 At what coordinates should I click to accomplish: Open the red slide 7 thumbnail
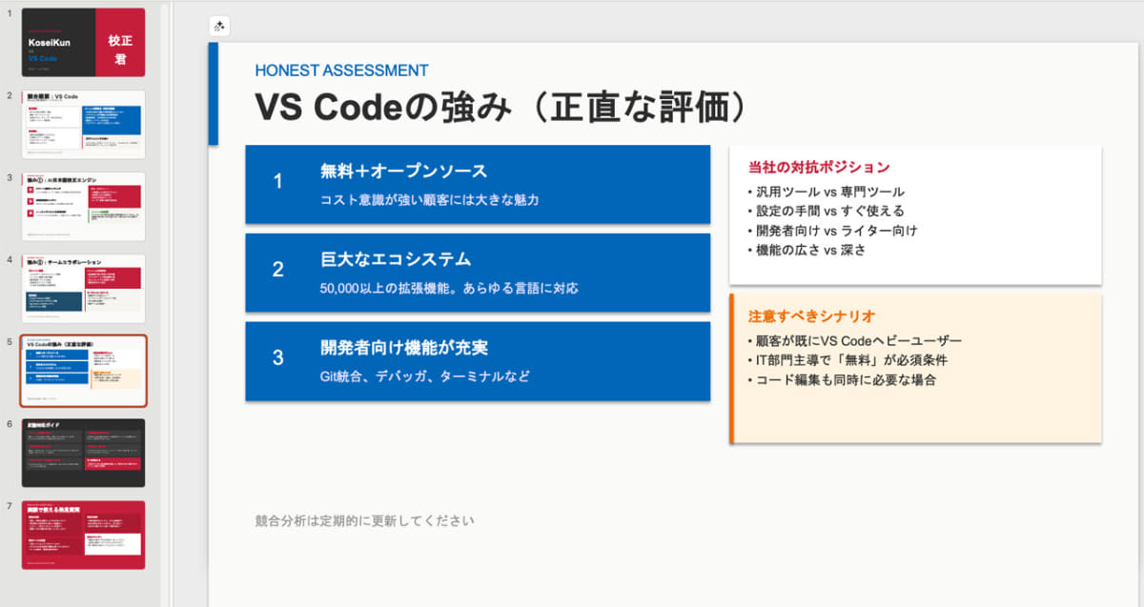[x=84, y=535]
